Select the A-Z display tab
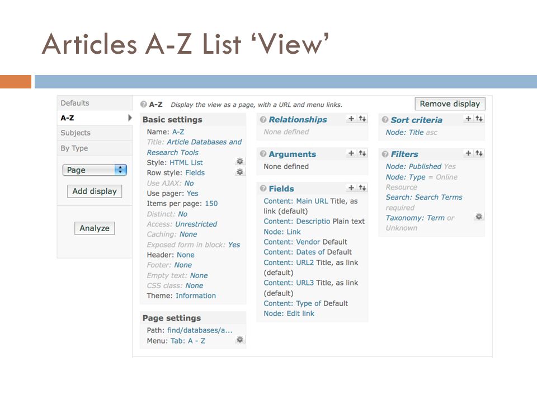 tap(95, 118)
